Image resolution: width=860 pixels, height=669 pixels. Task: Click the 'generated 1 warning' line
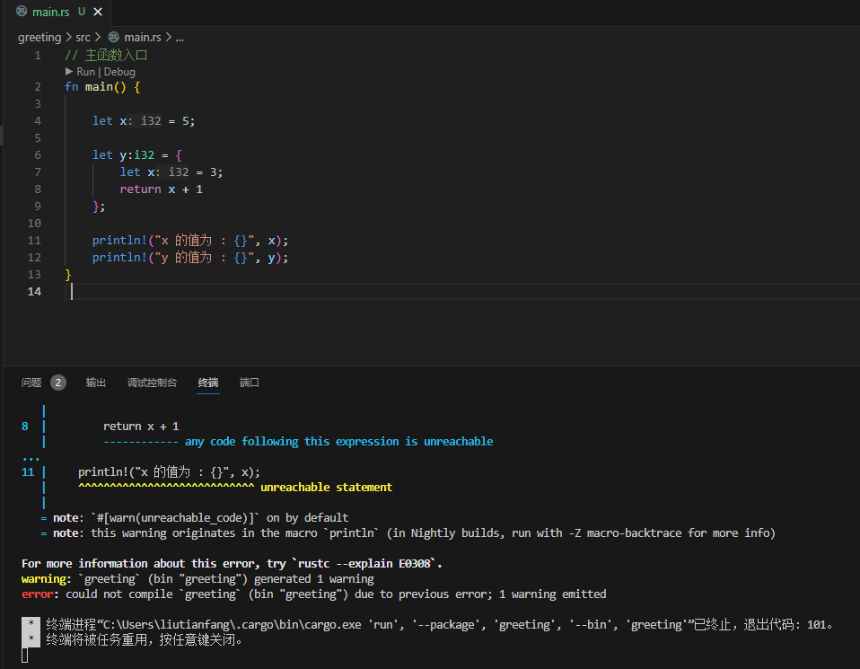pos(197,579)
